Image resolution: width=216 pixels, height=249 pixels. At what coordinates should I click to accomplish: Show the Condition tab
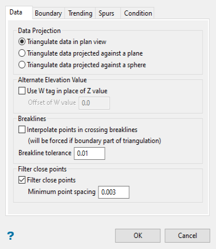(x=138, y=13)
